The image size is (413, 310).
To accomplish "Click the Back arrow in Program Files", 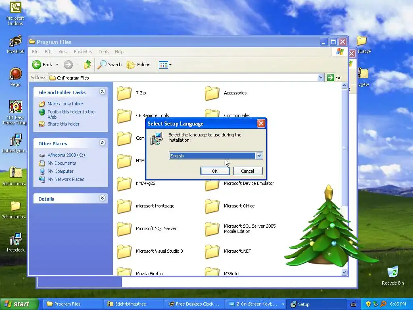I will [37, 65].
